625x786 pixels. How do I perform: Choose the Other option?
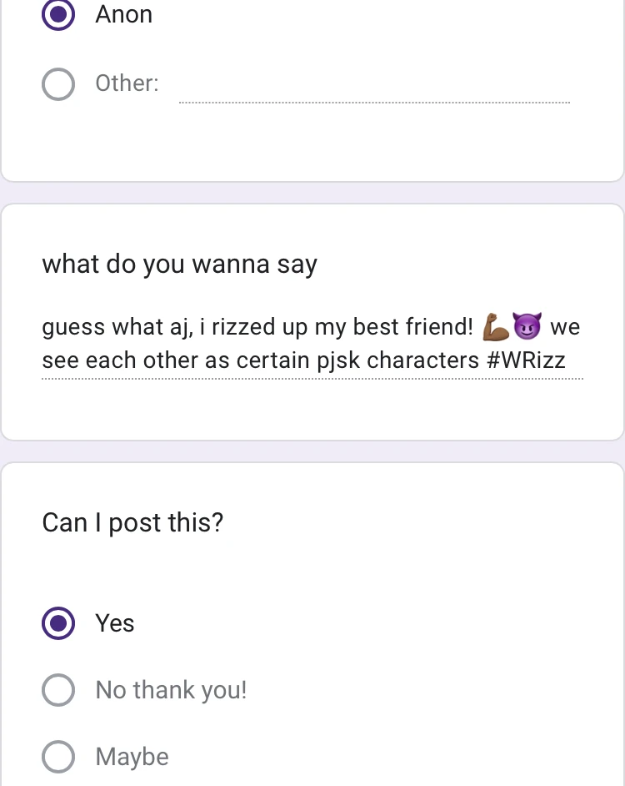point(58,83)
